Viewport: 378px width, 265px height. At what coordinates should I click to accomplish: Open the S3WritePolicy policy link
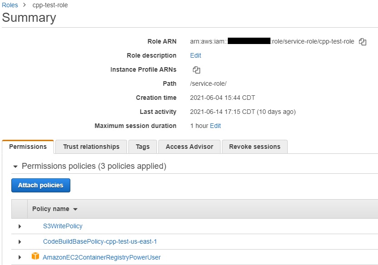(63, 226)
